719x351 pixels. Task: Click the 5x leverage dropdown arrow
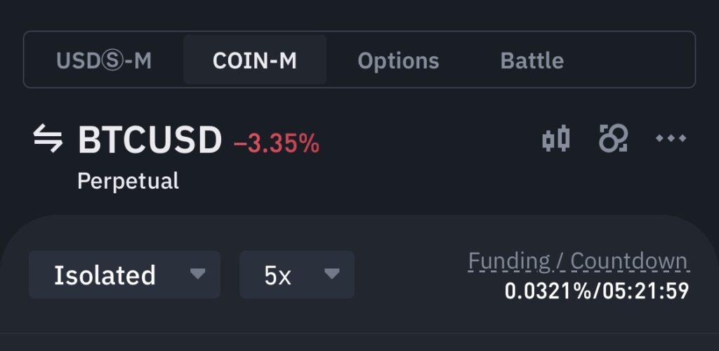click(331, 274)
